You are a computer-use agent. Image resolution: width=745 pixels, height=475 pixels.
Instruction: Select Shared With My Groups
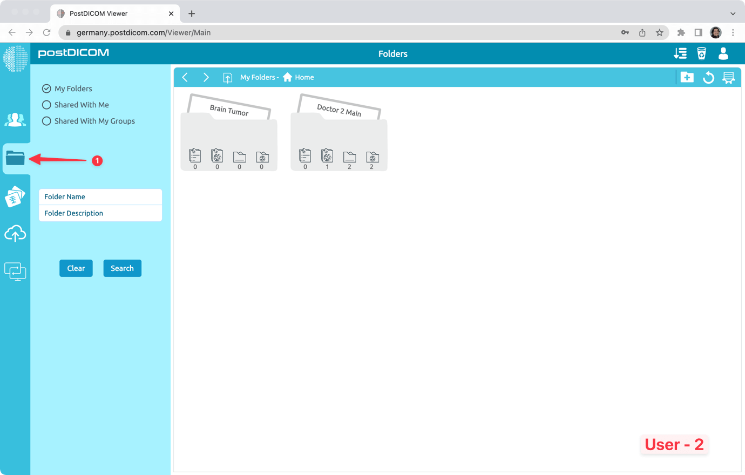pyautogui.click(x=46, y=121)
